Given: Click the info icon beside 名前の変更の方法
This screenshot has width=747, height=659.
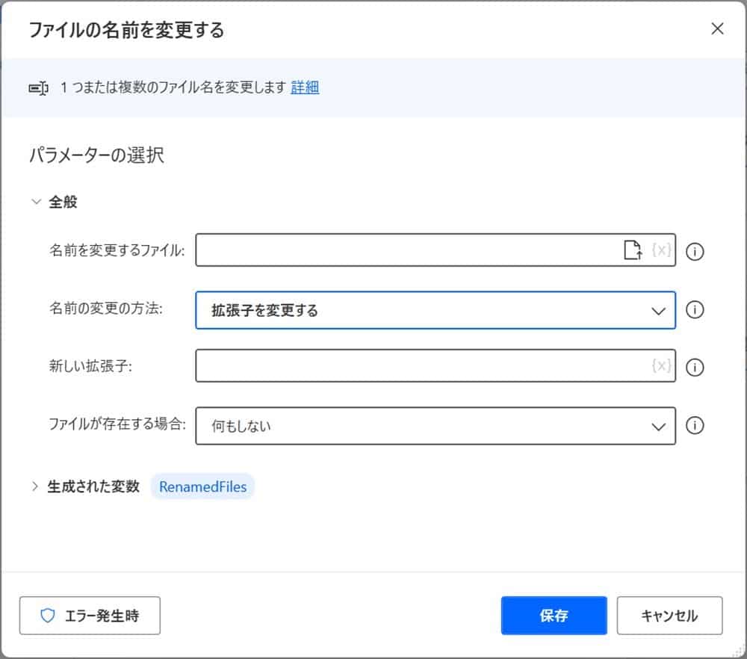Looking at the screenshot, I should pos(695,311).
